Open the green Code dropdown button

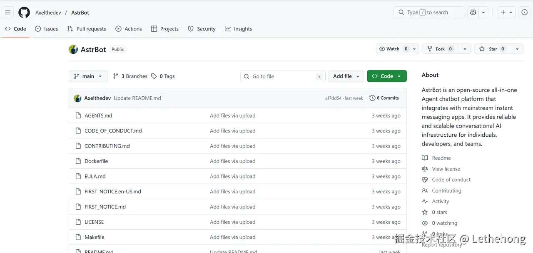tap(386, 76)
